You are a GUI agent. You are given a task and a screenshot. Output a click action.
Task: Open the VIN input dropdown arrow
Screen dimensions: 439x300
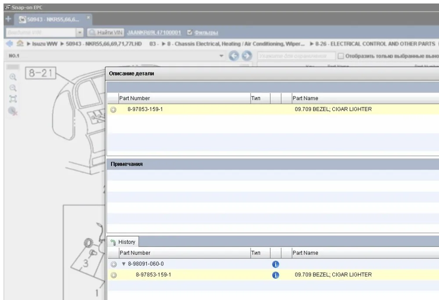click(79, 33)
